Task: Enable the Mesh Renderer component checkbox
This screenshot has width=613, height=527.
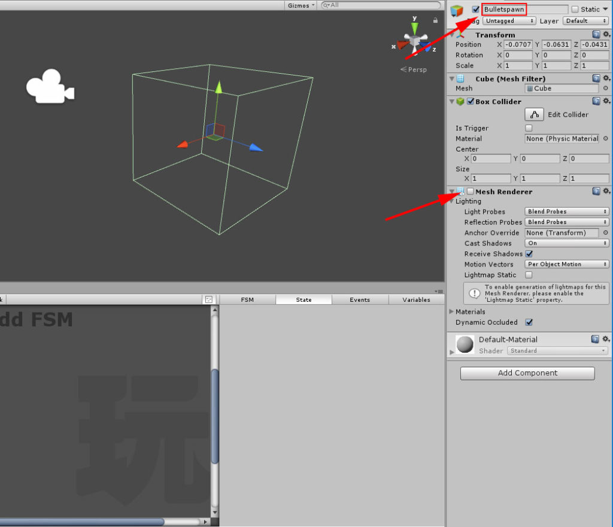Action: point(471,192)
